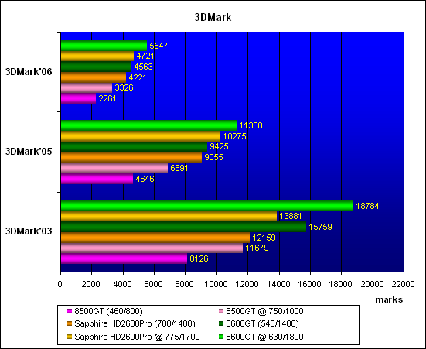
Task: Click the value label 6891
Action: coord(179,168)
